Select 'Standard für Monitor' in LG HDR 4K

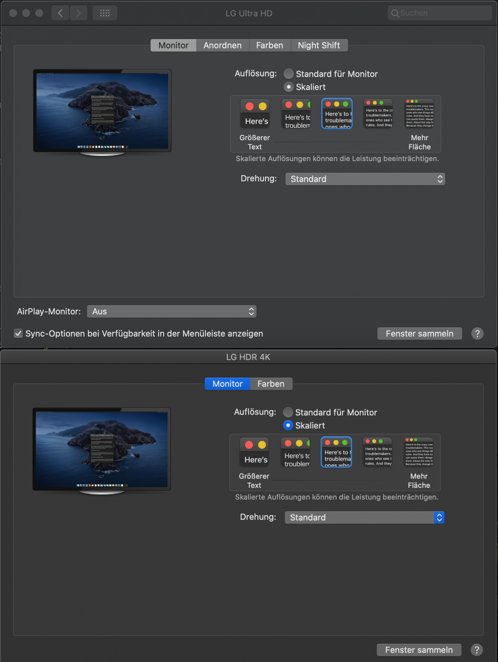288,412
